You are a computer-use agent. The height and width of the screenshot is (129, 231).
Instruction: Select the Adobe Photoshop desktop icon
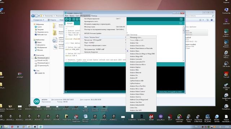226,44
